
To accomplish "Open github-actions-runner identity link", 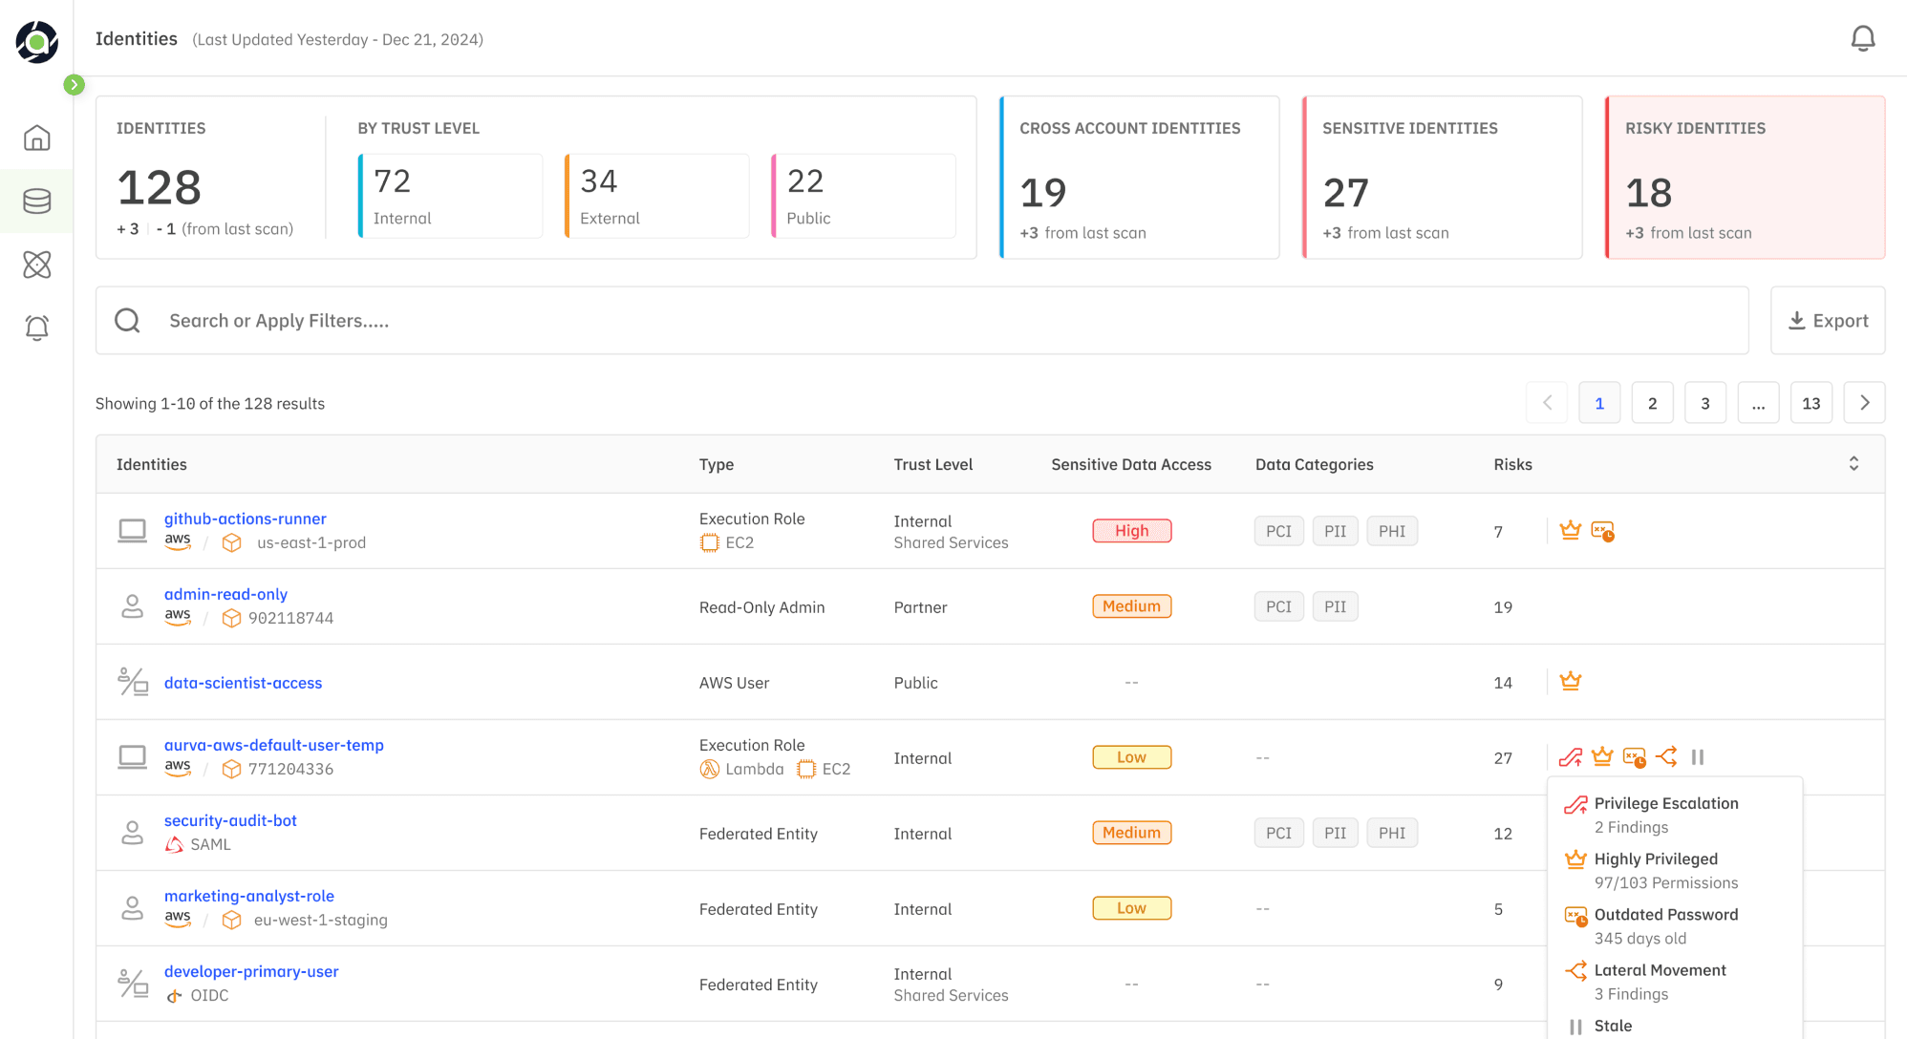I will 246,519.
